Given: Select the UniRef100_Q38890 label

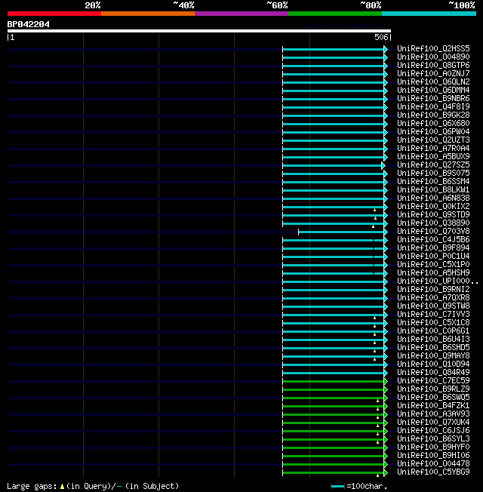Looking at the screenshot, I should (433, 223).
